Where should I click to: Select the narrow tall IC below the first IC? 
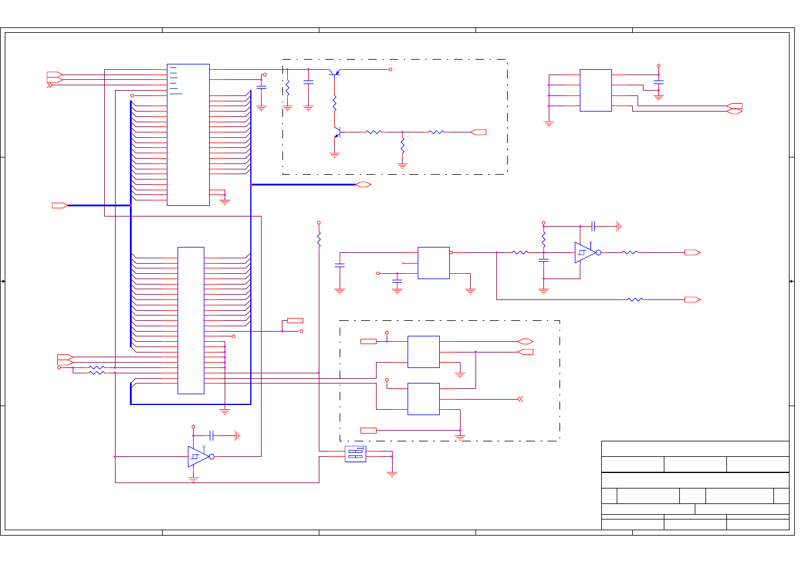point(191,320)
